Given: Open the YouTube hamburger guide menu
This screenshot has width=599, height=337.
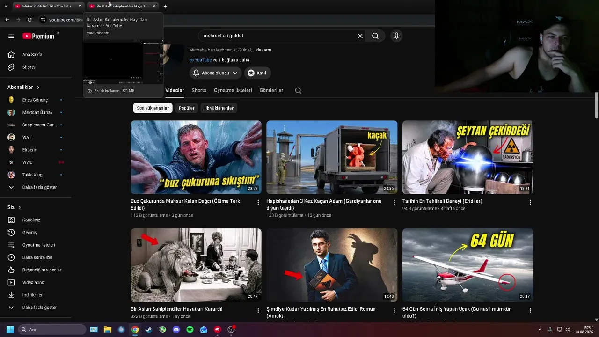Looking at the screenshot, I should [x=11, y=36].
